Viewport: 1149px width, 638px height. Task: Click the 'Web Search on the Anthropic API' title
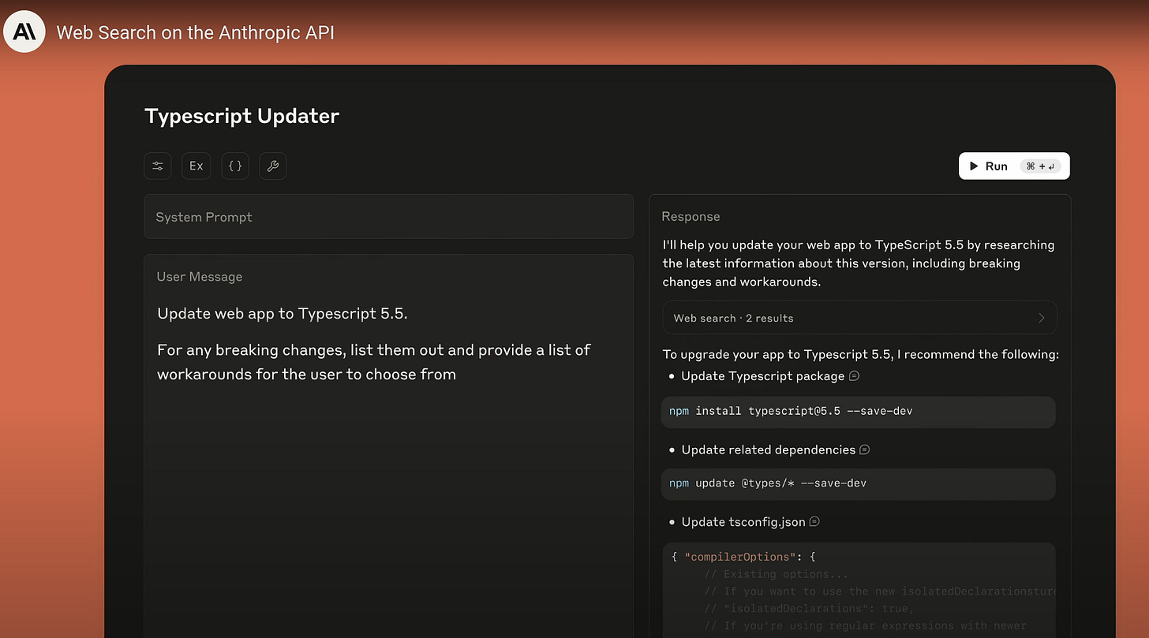[x=196, y=33]
